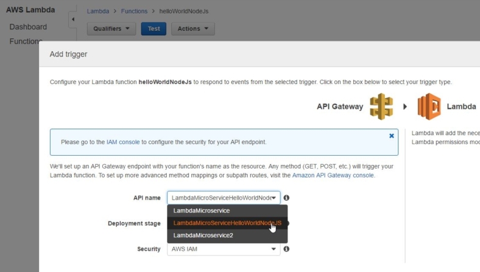Go to Functions breadcrumb link
480x272 pixels.
point(134,12)
